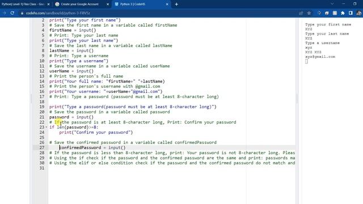Click the left panel splitter handle

(x=31, y=99)
